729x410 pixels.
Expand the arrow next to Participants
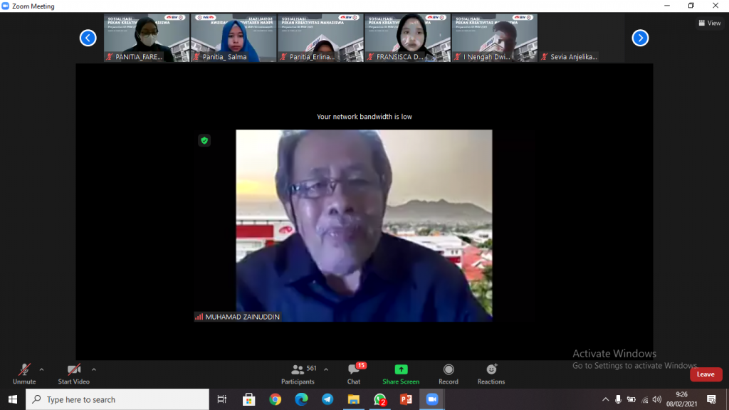326,369
